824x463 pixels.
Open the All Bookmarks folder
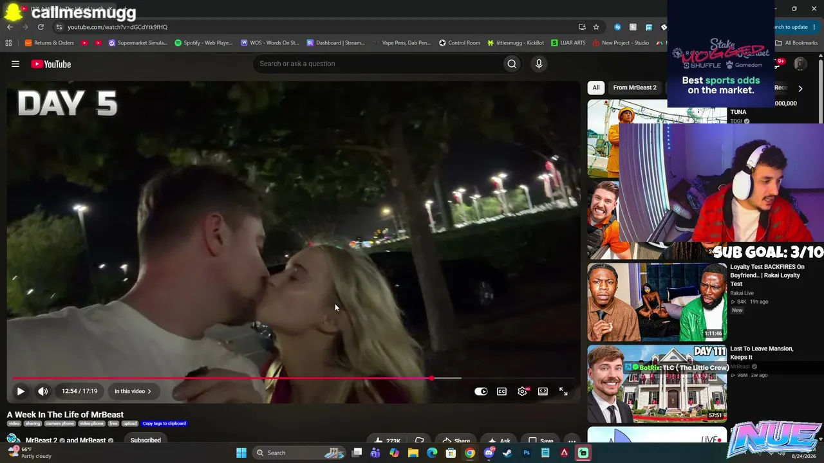click(796, 43)
